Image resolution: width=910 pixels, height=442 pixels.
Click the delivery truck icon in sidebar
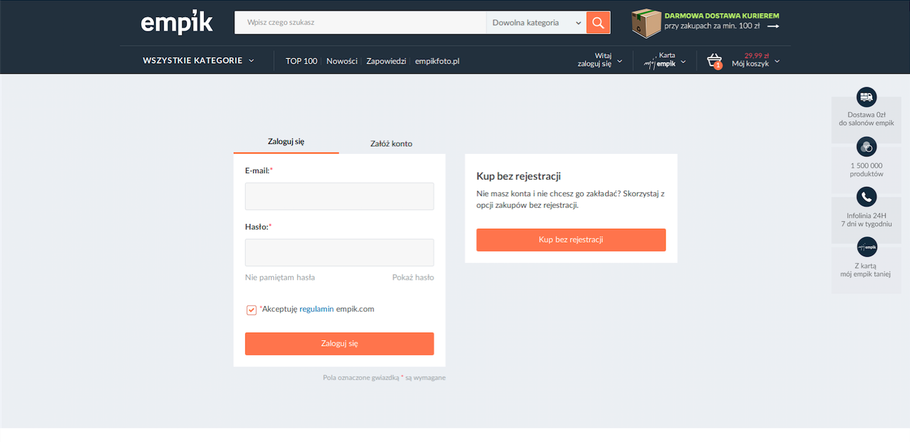click(x=866, y=97)
